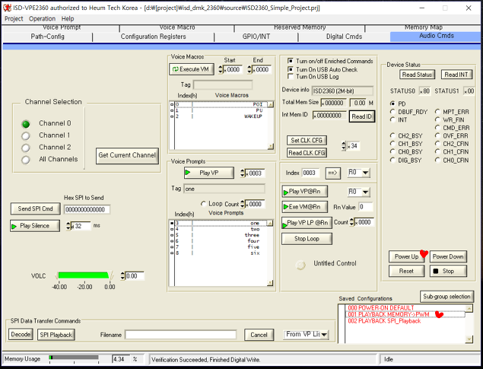Click the Play Silence button
Image resolution: width=483 pixels, height=369 pixels.
[35, 226]
